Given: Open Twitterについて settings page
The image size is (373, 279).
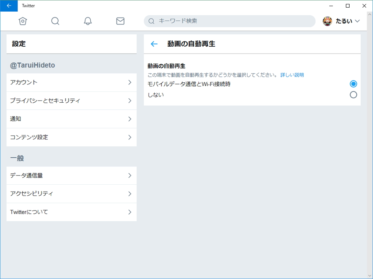Looking at the screenshot, I should (71, 212).
